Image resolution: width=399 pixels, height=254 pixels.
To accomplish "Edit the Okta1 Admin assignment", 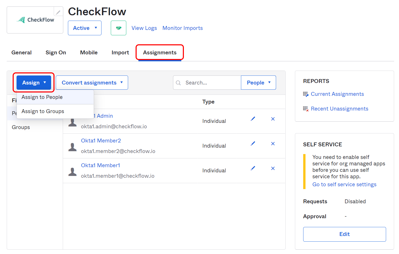I will click(x=253, y=119).
